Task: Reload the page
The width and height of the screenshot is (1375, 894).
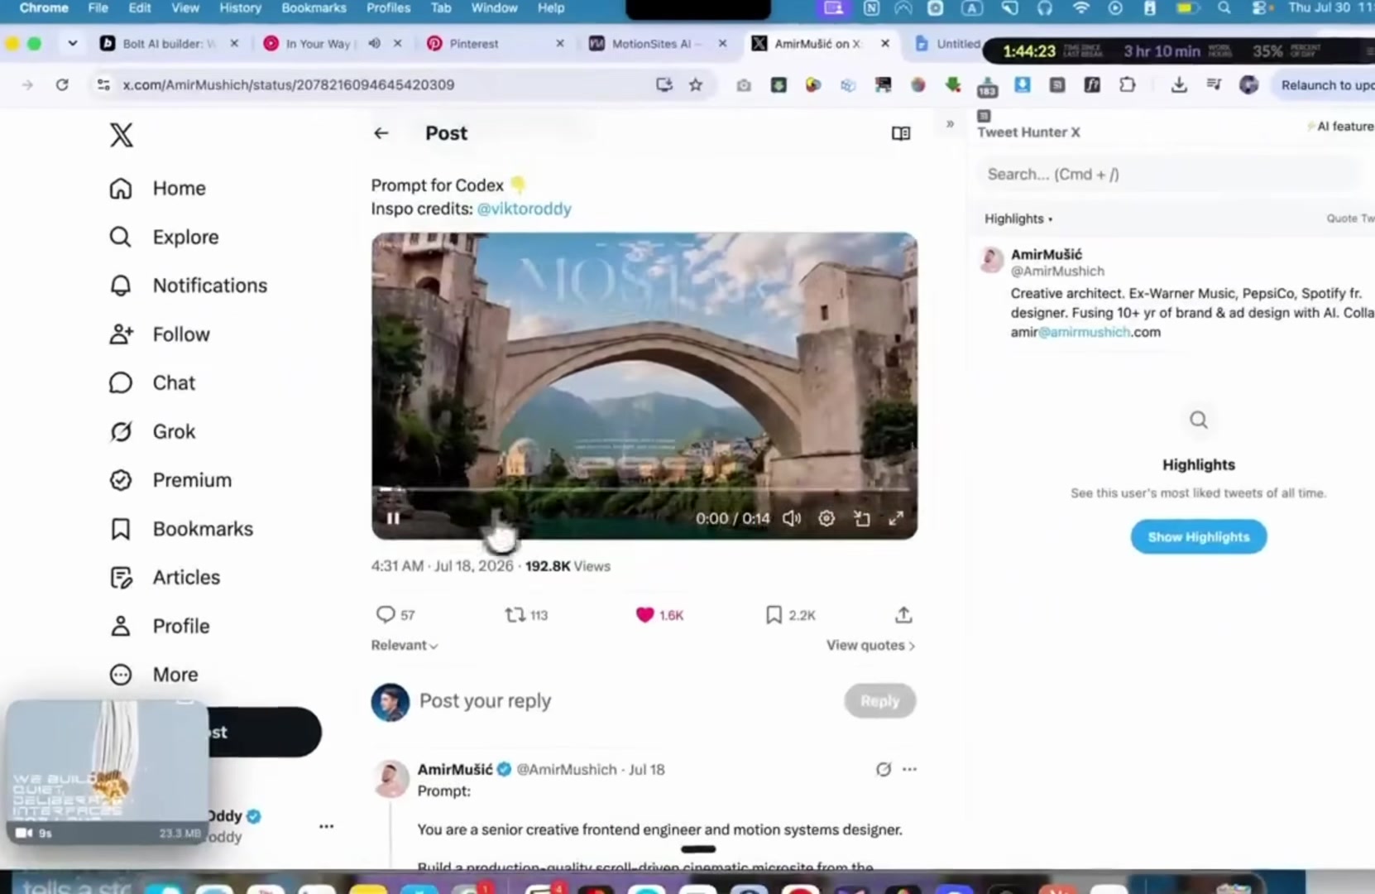Action: point(62,84)
